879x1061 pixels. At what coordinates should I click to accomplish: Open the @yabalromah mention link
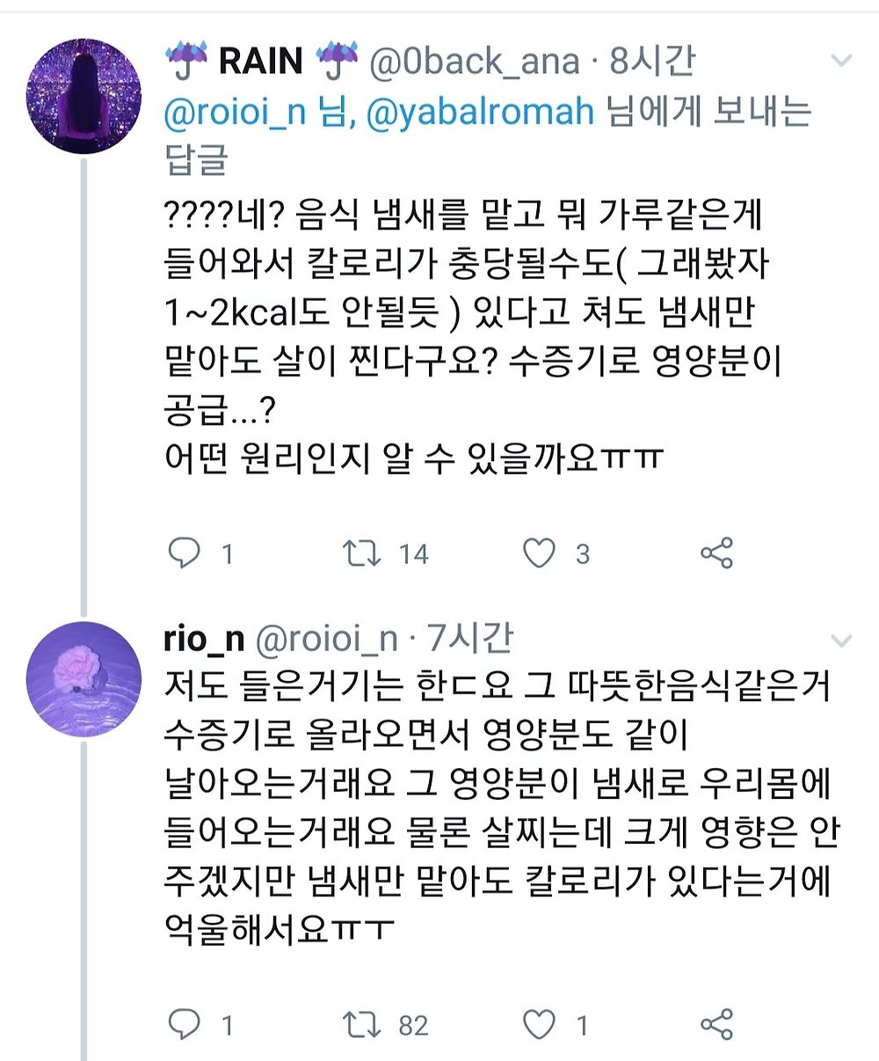tap(481, 113)
